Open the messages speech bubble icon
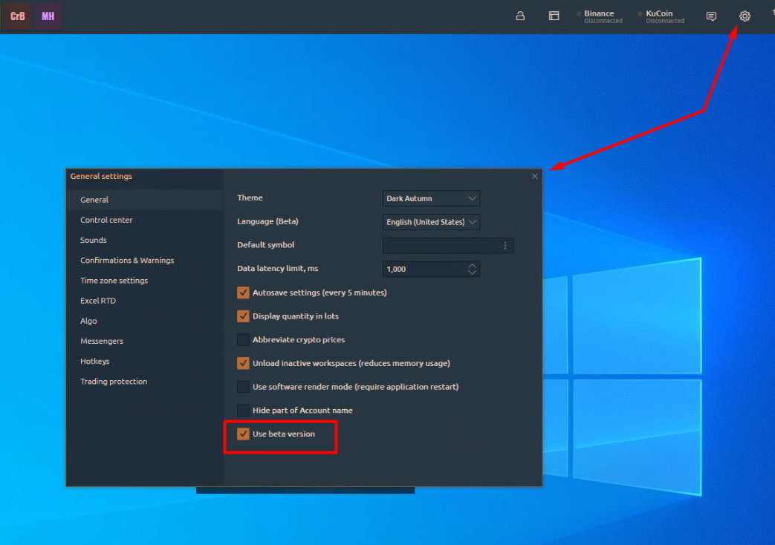 [x=711, y=16]
